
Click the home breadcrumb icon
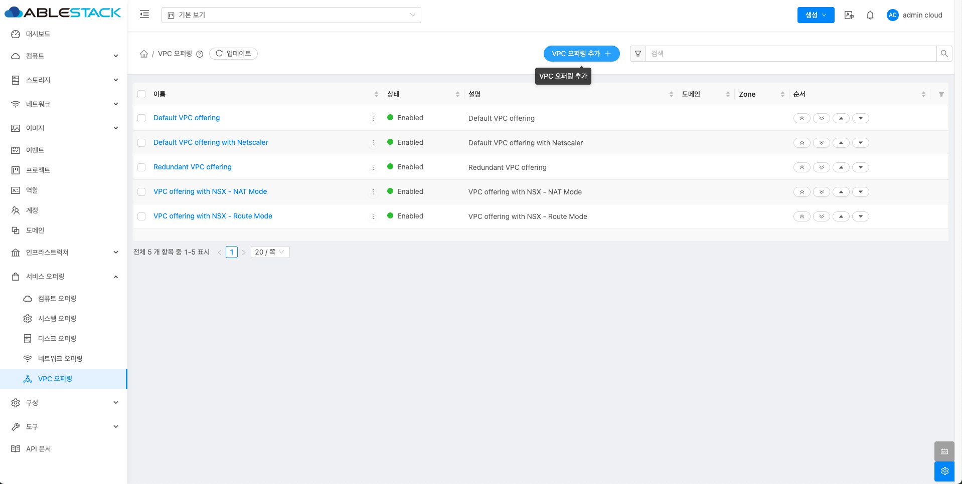144,54
